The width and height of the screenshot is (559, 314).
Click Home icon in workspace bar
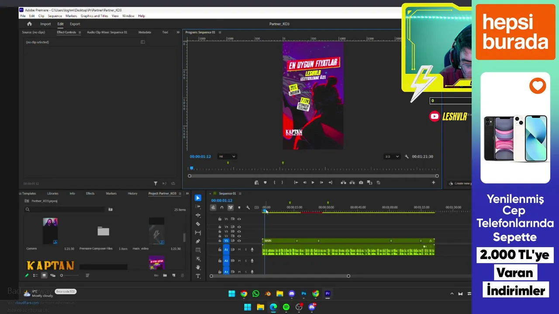(x=29, y=24)
